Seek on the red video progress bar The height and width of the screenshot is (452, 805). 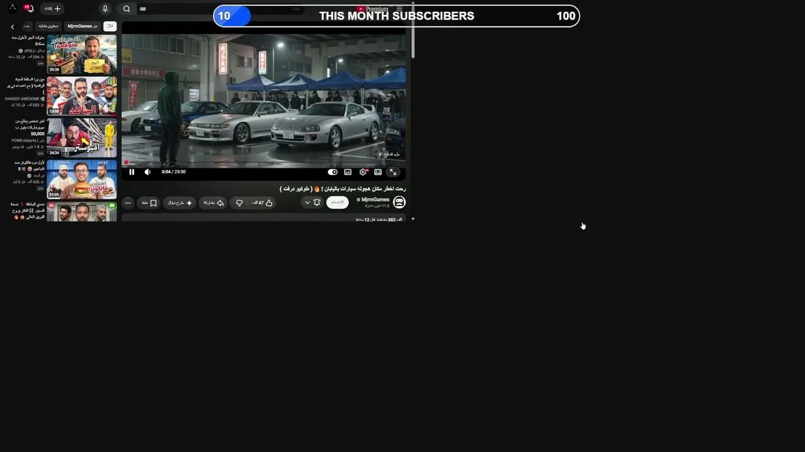[x=264, y=163]
